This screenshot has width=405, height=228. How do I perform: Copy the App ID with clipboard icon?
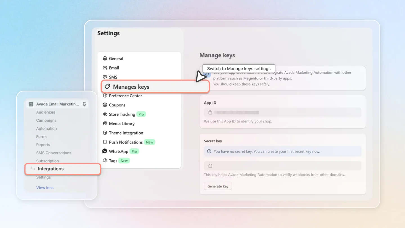210,113
